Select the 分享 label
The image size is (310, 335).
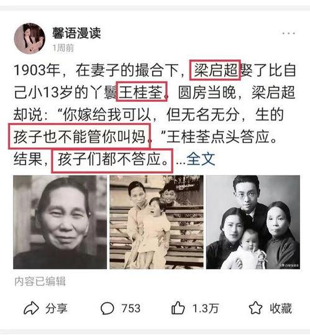pos(57,308)
